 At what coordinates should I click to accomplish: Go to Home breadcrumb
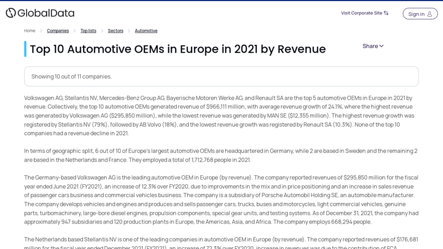coord(30,30)
